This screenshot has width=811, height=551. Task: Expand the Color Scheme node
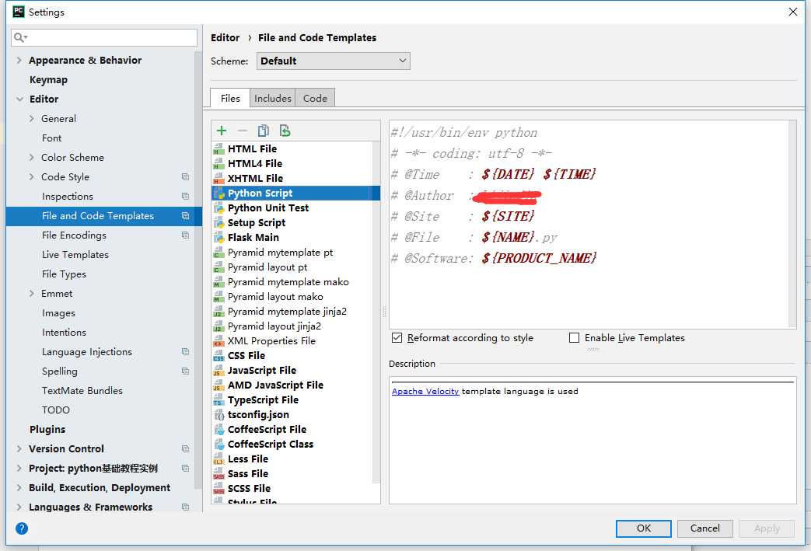coord(32,157)
